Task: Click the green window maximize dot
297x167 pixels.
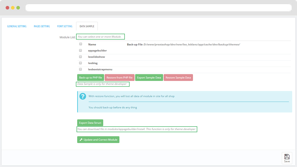Action: click(x=18, y=8)
